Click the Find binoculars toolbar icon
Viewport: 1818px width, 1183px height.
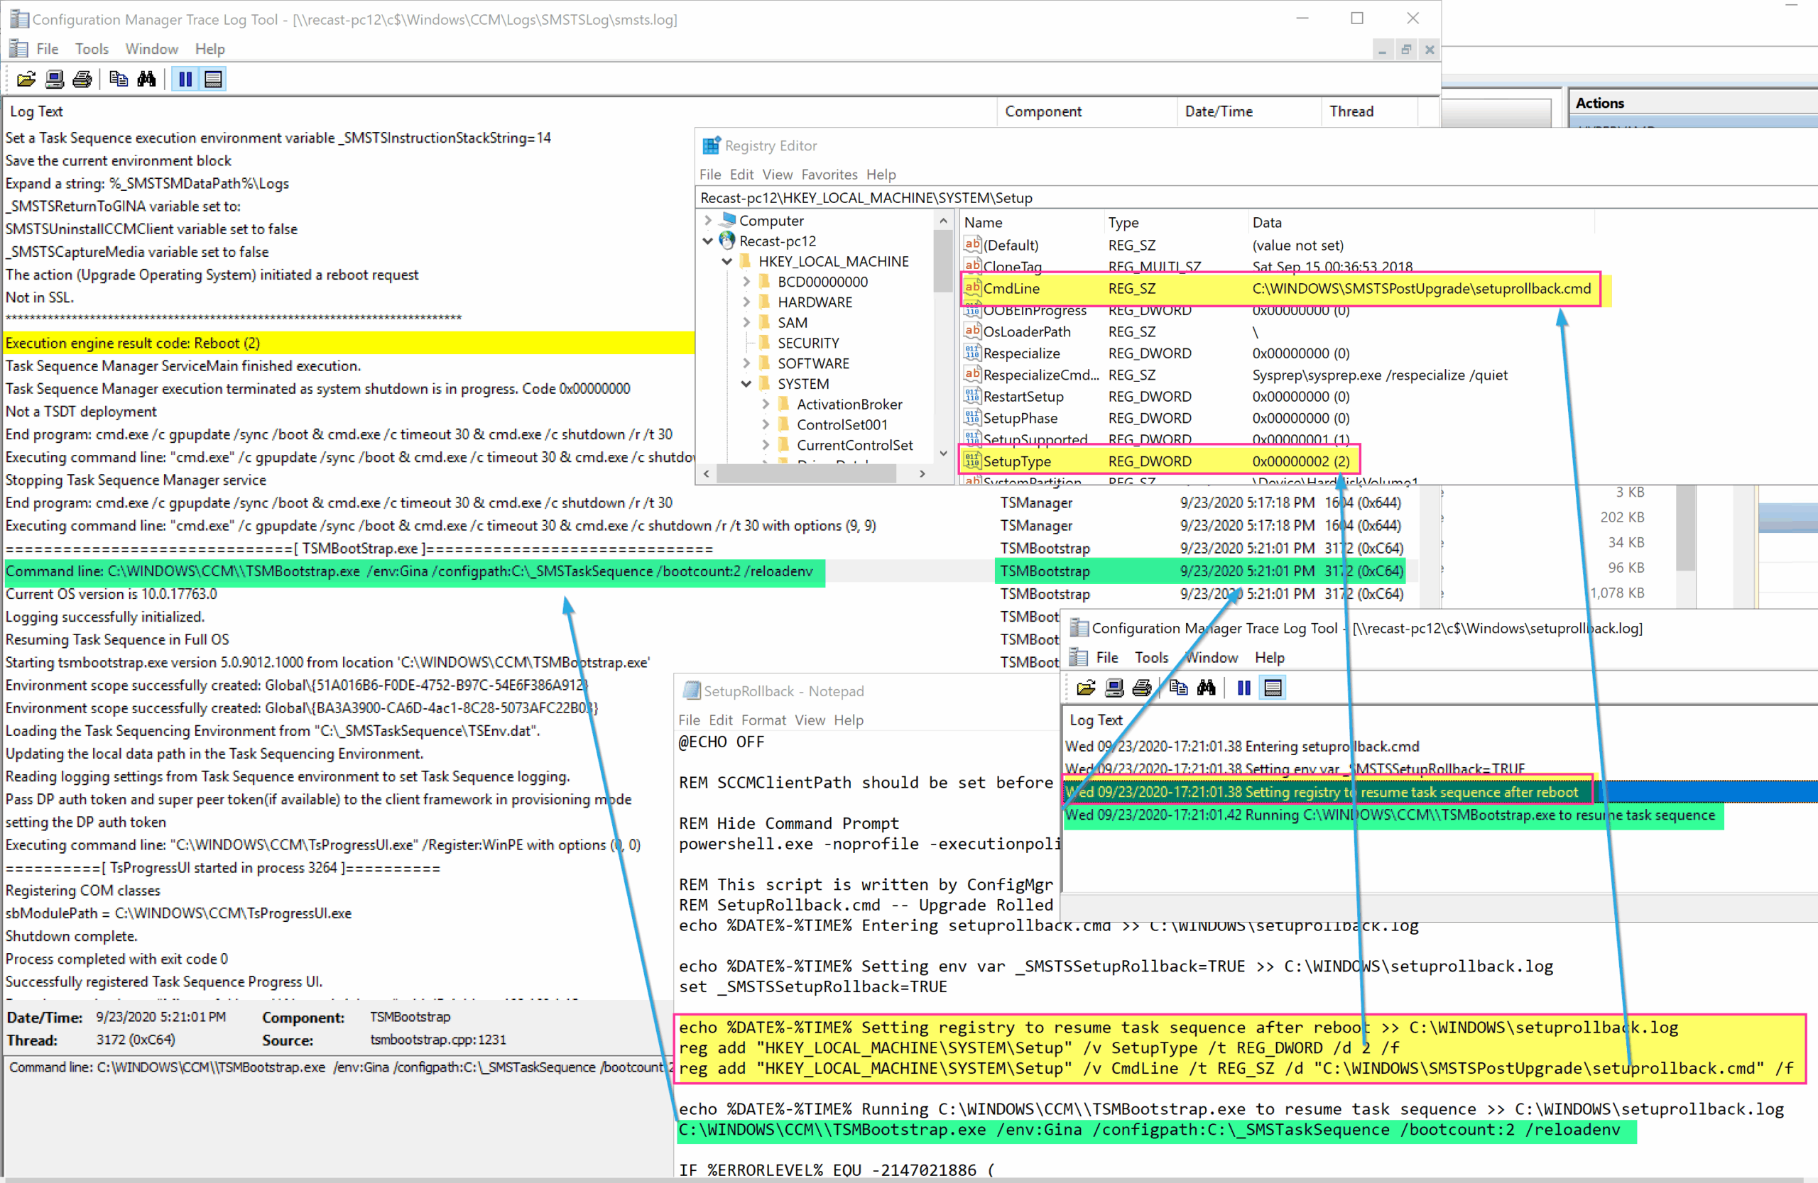tap(147, 79)
